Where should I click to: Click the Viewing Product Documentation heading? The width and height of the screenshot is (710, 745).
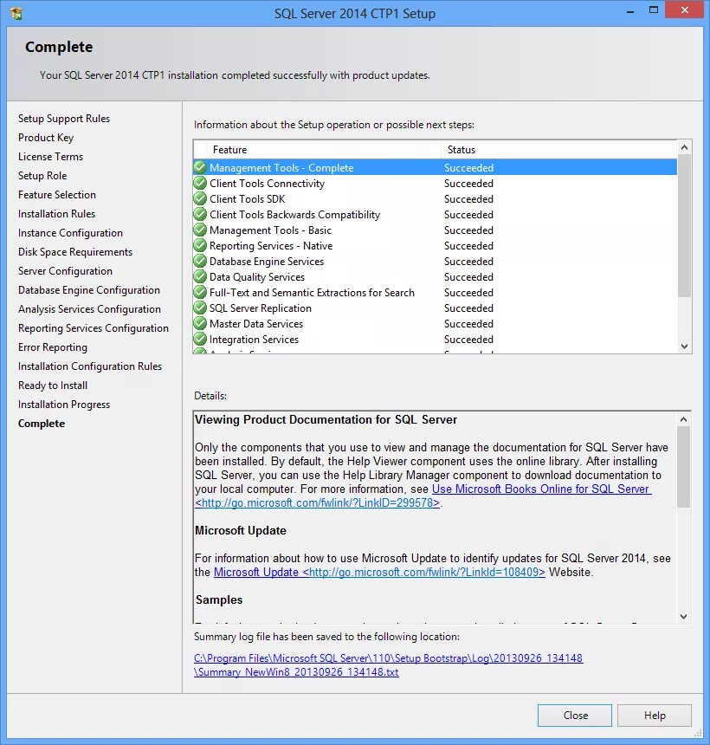(326, 419)
